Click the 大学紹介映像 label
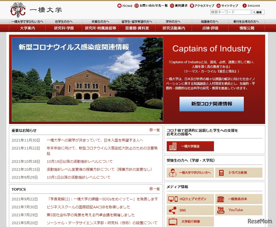This screenshot has height=227, width=276. 191,222
